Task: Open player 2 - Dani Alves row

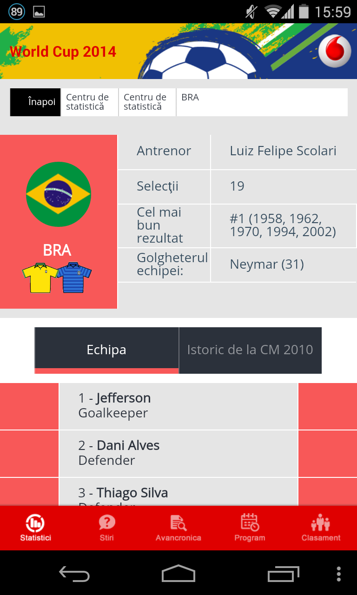Action: 178,454
